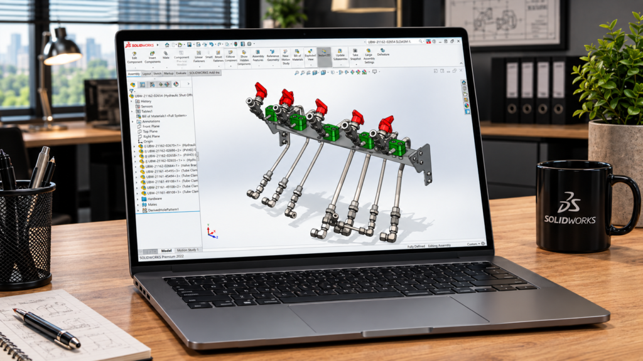Select the Mate tool
643x361 pixels.
pos(166,55)
